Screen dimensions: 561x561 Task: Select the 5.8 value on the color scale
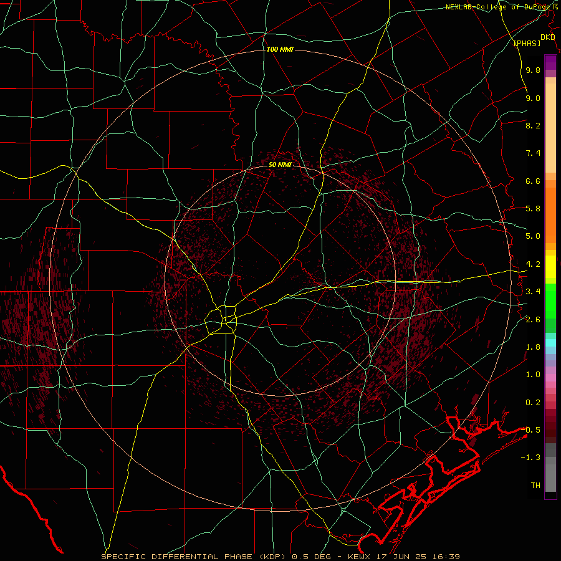[533, 209]
